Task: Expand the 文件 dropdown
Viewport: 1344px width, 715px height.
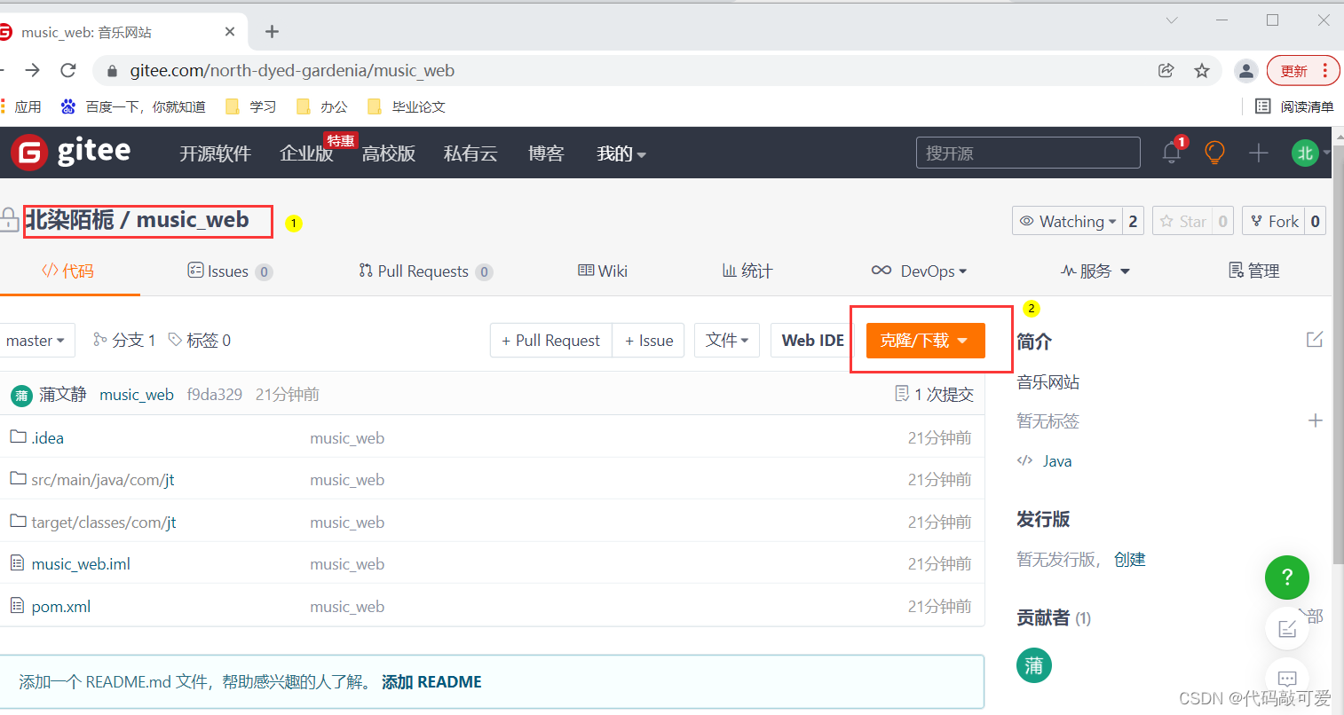Action: point(727,341)
